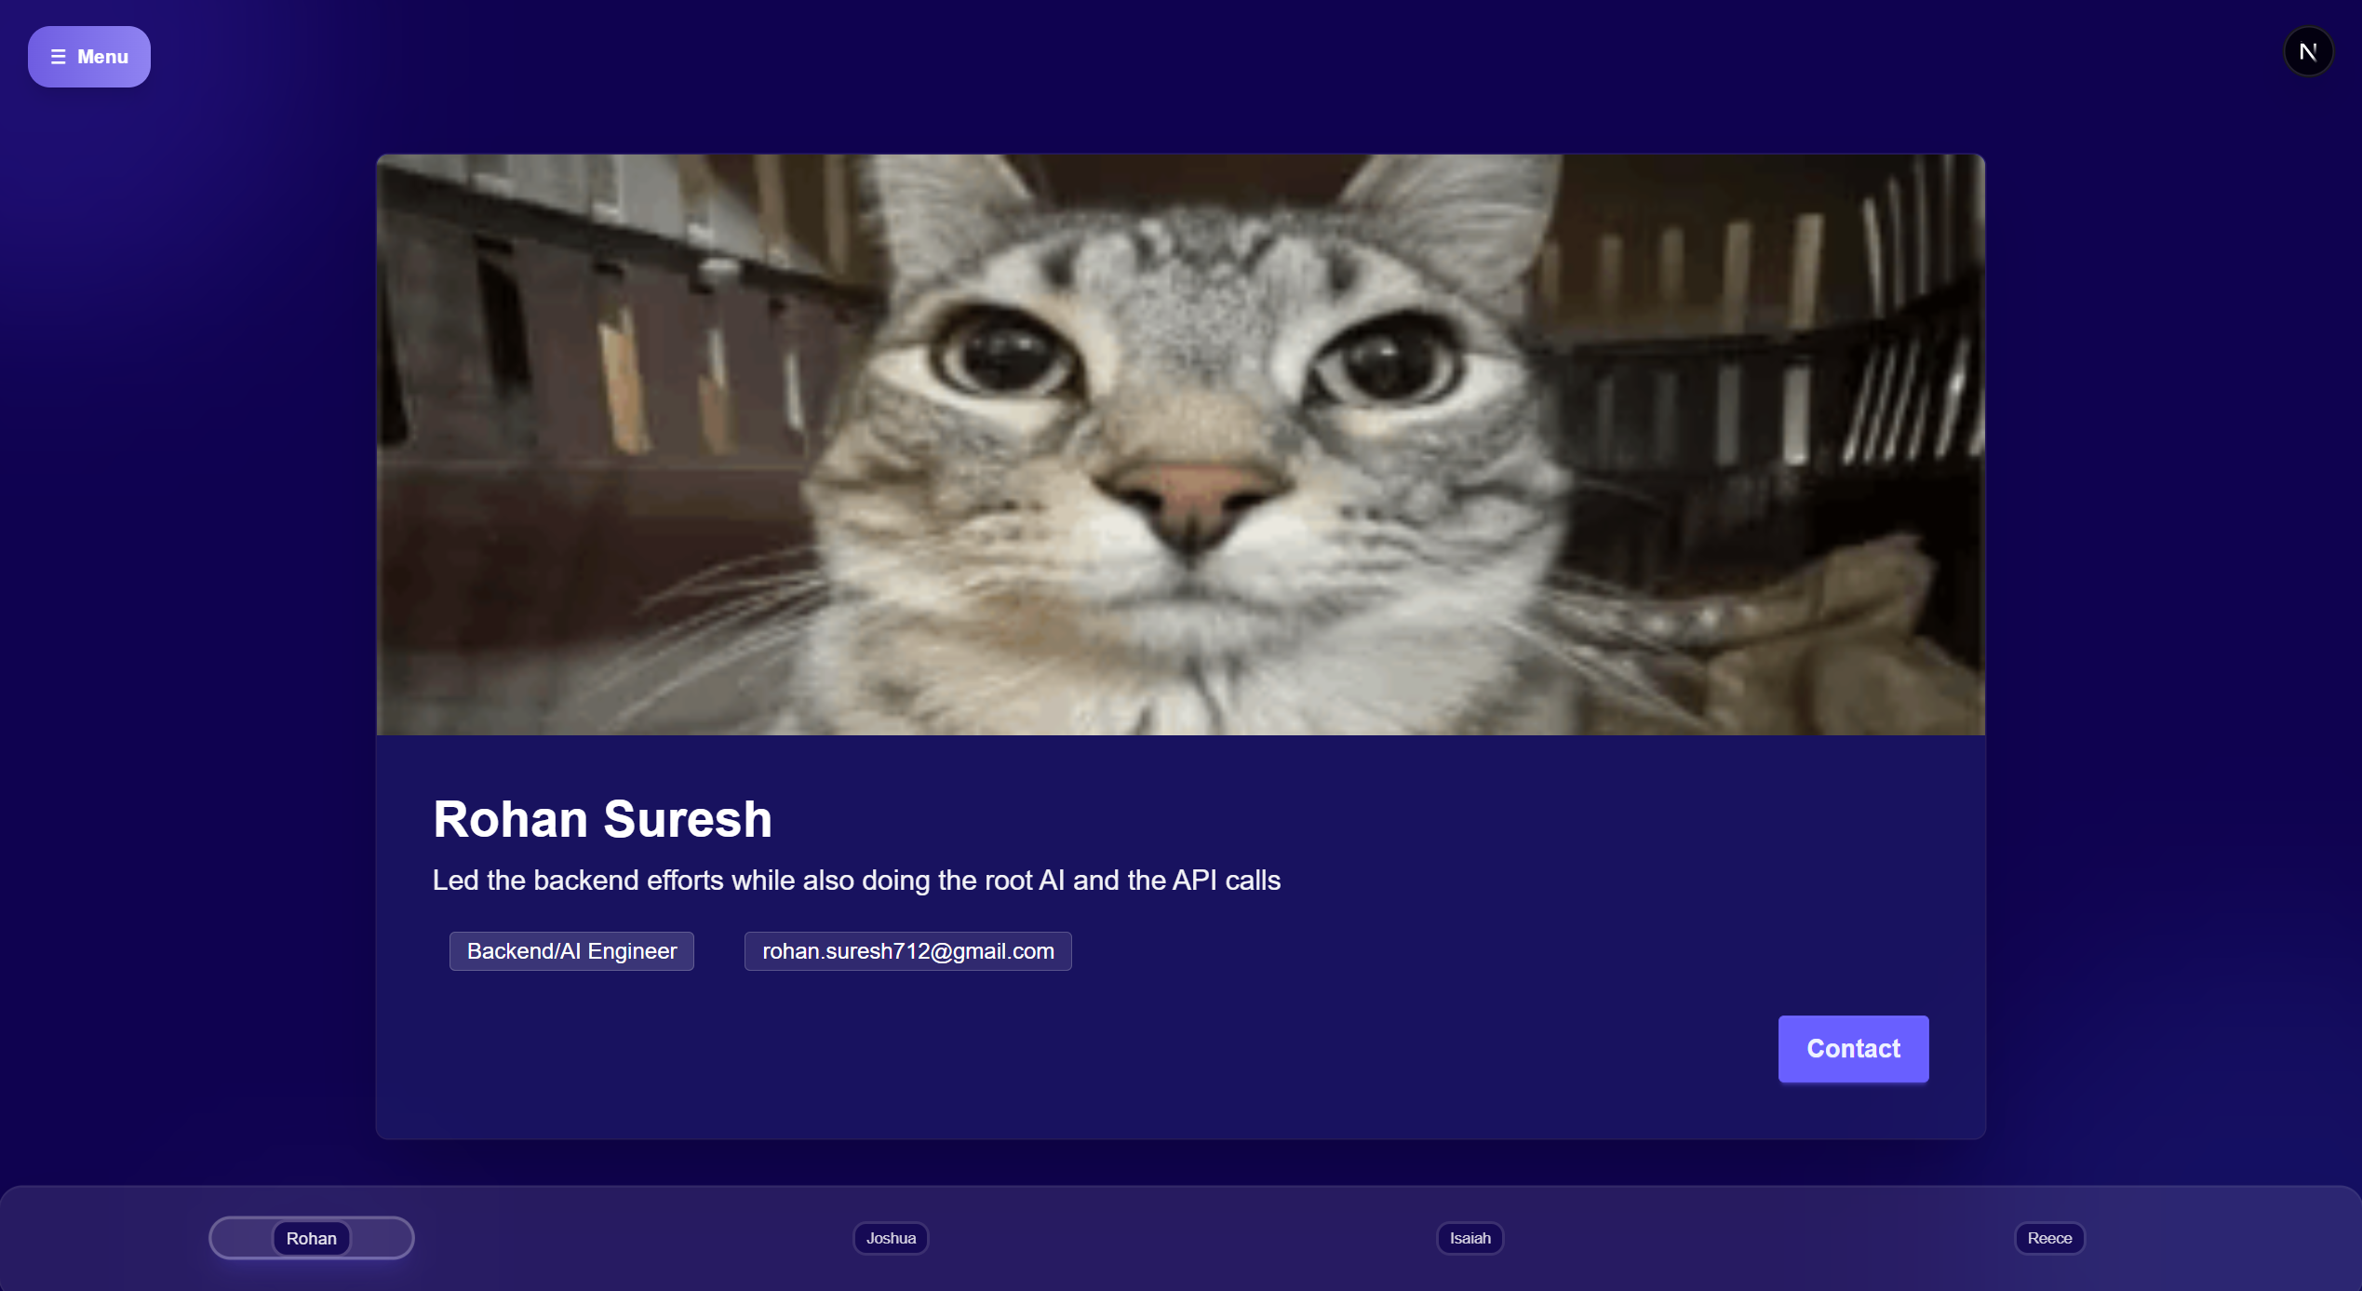The image size is (2362, 1291).
Task: Click the Backend/AI Engineer badge
Action: [x=571, y=951]
